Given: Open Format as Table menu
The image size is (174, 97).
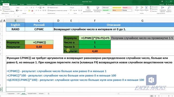Looking at the screenshot, I should (98, 9).
